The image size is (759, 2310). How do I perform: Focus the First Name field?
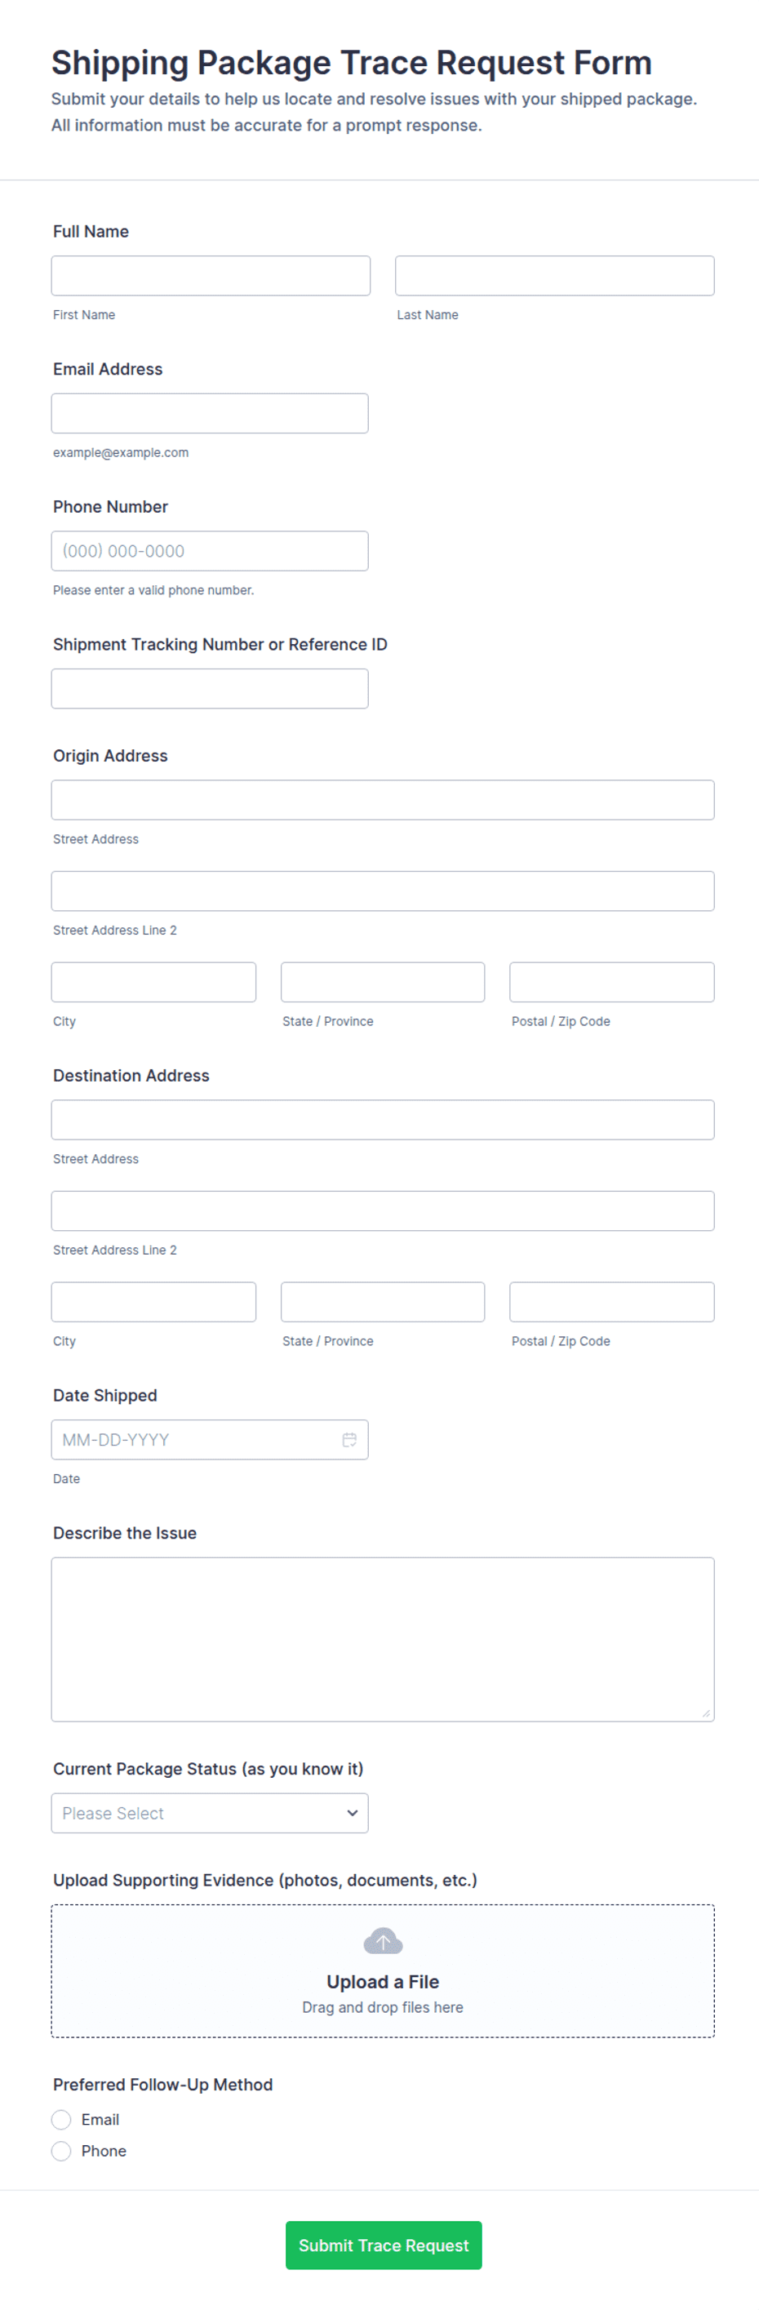pyautogui.click(x=211, y=275)
